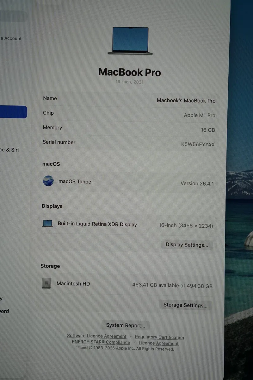Click '463.41 GB available of 494.38 GB' text

(172, 286)
